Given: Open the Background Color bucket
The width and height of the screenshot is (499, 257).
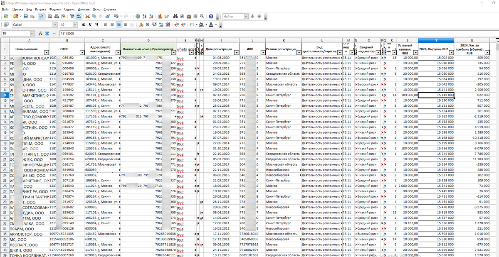Looking at the screenshot, I should pyautogui.click(x=201, y=24).
